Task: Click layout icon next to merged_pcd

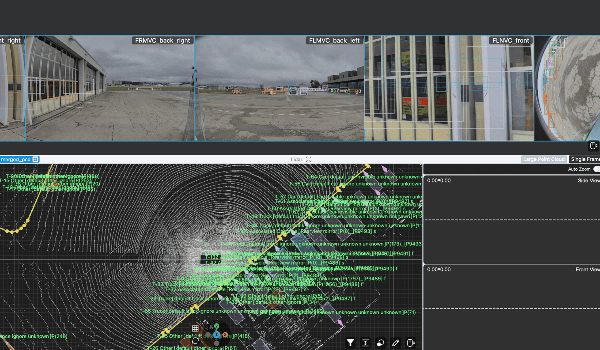Action: (x=36, y=159)
